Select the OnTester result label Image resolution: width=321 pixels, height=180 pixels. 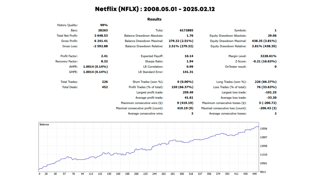(236, 67)
